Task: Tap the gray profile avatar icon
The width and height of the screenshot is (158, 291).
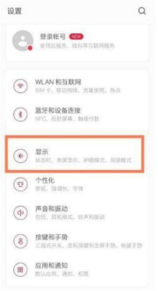Action: coord(23,41)
